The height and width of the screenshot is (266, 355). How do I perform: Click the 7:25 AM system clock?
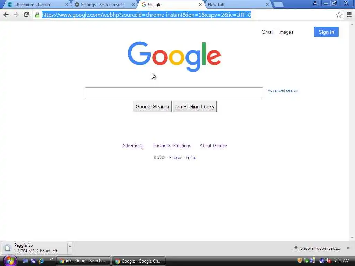point(341,261)
